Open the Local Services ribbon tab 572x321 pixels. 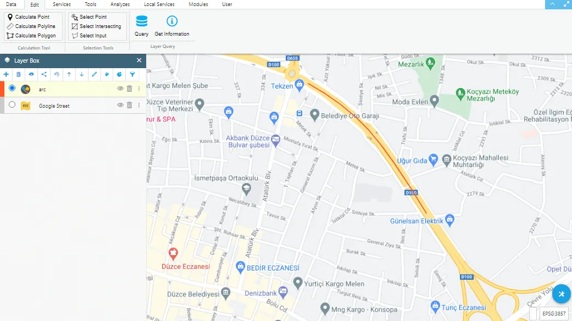click(159, 4)
